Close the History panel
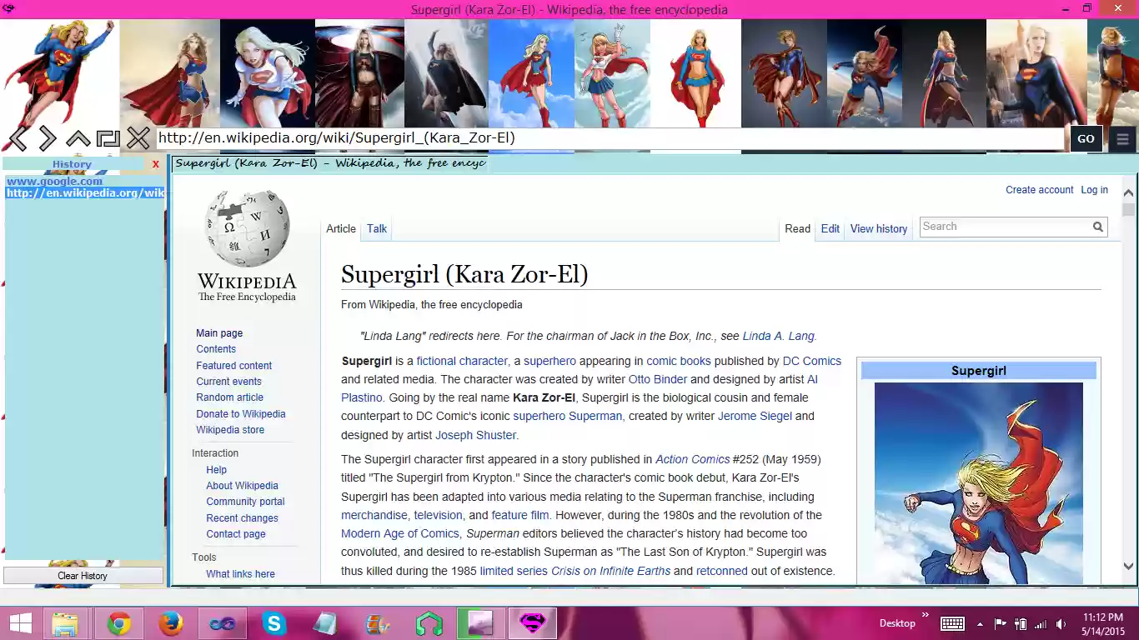Image resolution: width=1139 pixels, height=640 pixels. point(155,164)
